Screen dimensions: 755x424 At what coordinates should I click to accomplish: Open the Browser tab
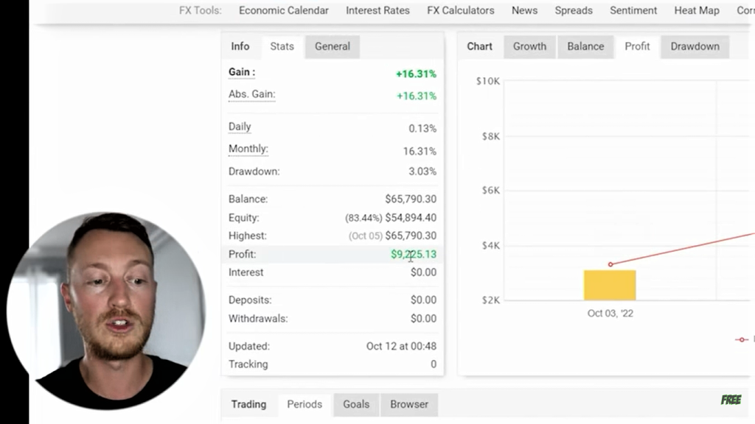tap(409, 404)
